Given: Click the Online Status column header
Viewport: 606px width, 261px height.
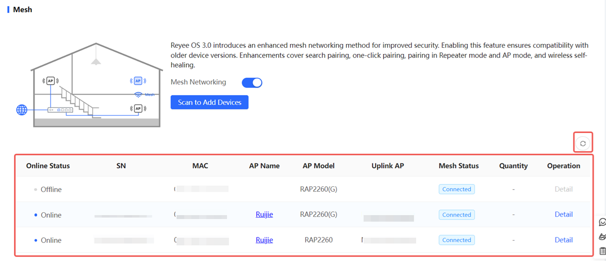Looking at the screenshot, I should click(48, 166).
